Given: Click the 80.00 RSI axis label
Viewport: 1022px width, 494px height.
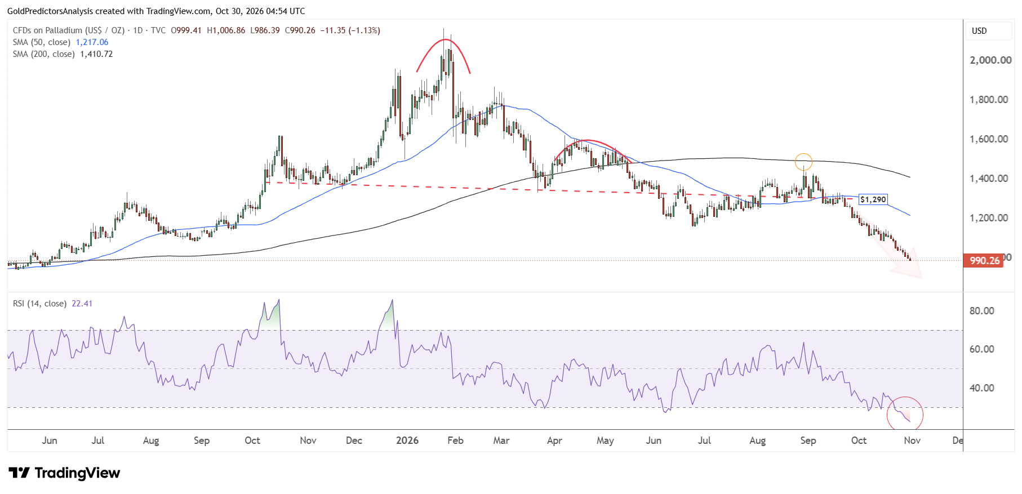Looking at the screenshot, I should point(981,311).
